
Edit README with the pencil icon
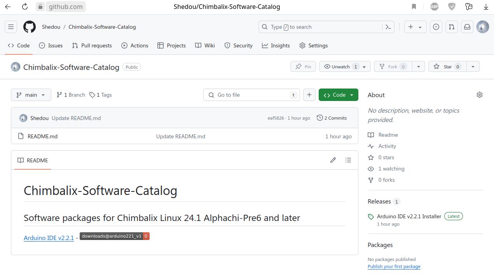coord(333,160)
